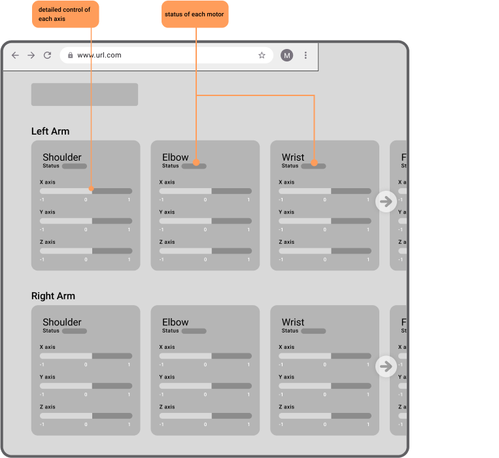499x458 pixels.
Task: Set Left Arm Elbow Y axis slider
Action: (205, 221)
